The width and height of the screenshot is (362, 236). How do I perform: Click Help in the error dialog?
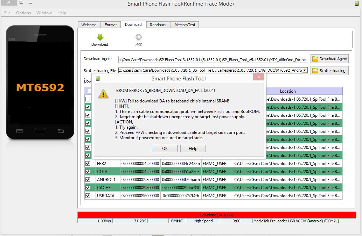[x=193, y=149]
